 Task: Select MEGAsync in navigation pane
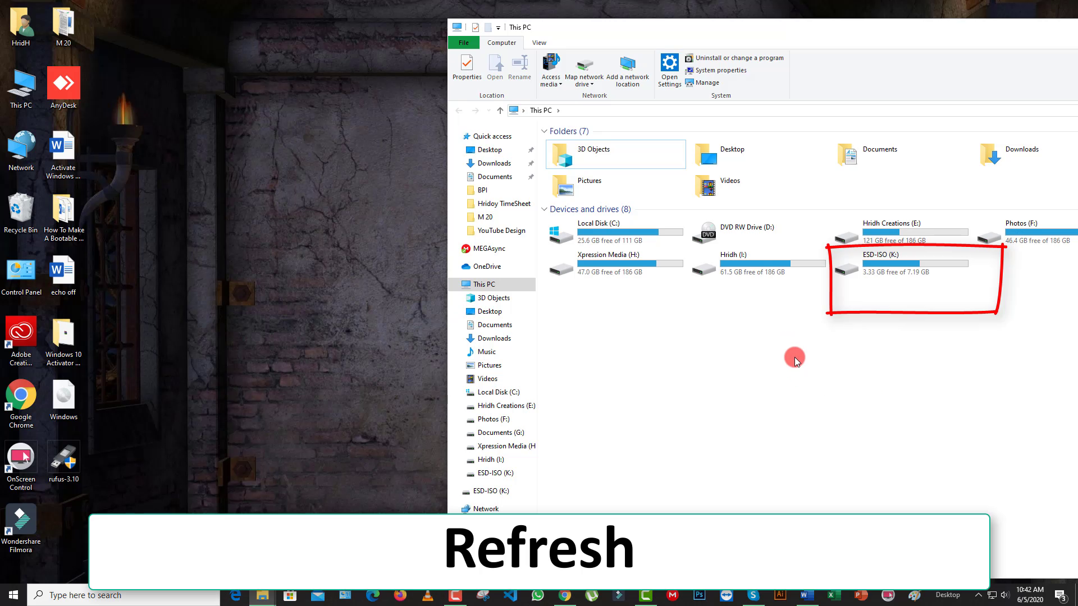point(488,249)
